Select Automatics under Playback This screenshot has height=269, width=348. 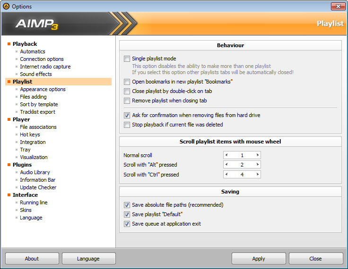pos(33,51)
